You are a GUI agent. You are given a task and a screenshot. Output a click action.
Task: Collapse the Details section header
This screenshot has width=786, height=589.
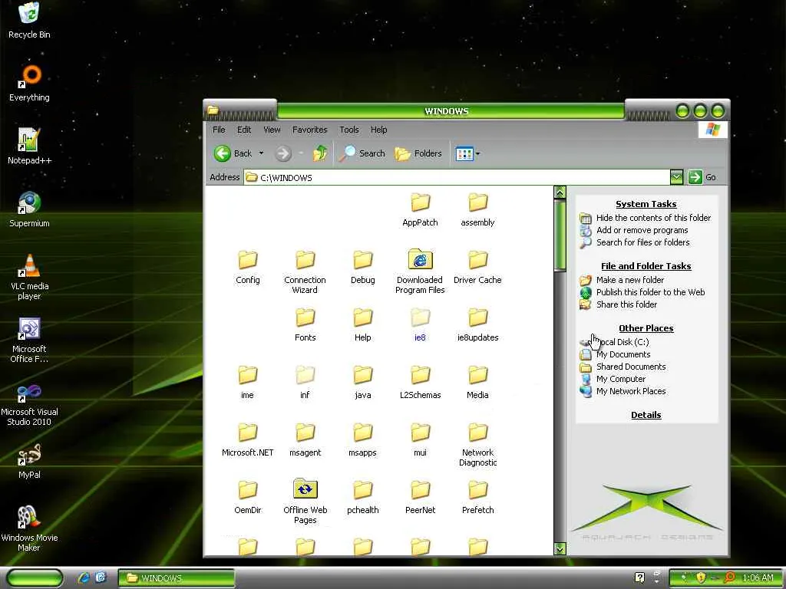tap(646, 415)
